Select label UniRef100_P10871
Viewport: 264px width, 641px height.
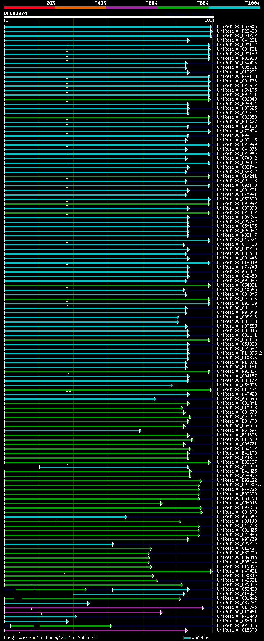coord(237,362)
